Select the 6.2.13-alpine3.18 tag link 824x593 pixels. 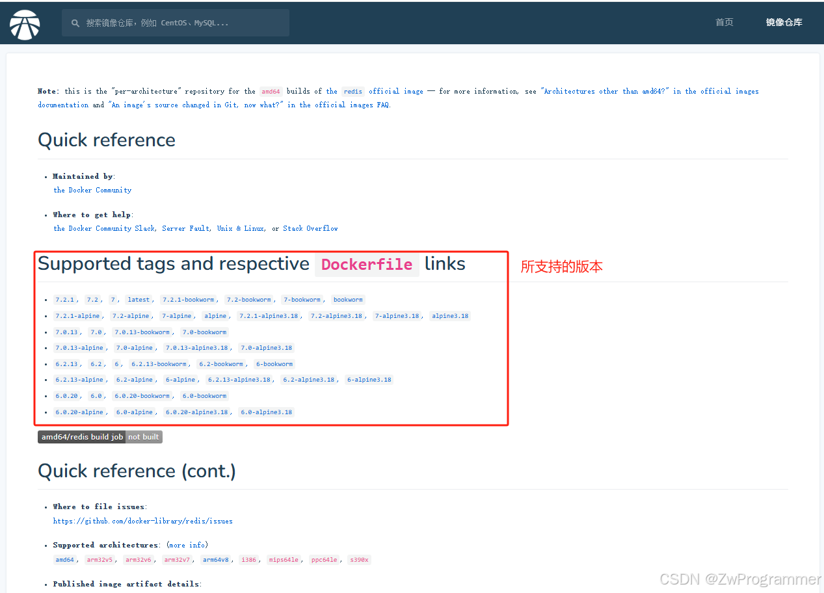coord(239,380)
